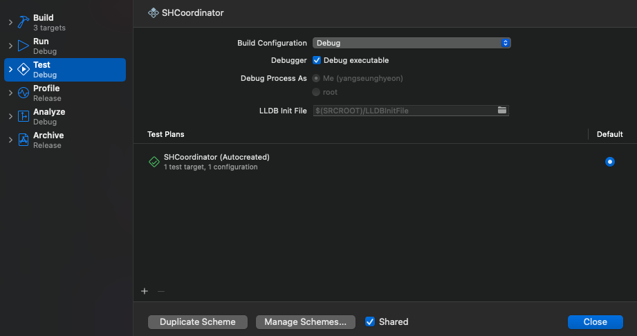Screen dimensions: 637x336
Task: Browse for LLDB Init File folder icon
Action: tap(502, 110)
